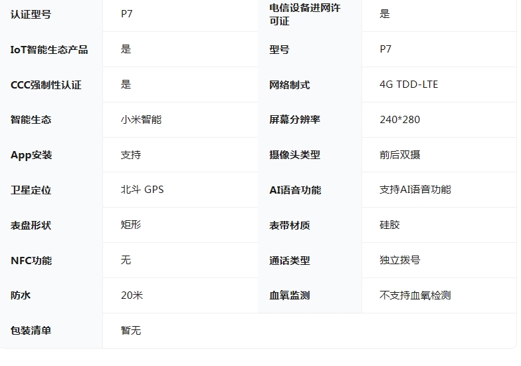Select the 独立拨号 call type value
Viewport: 521px width, 366px height.
tap(399, 260)
